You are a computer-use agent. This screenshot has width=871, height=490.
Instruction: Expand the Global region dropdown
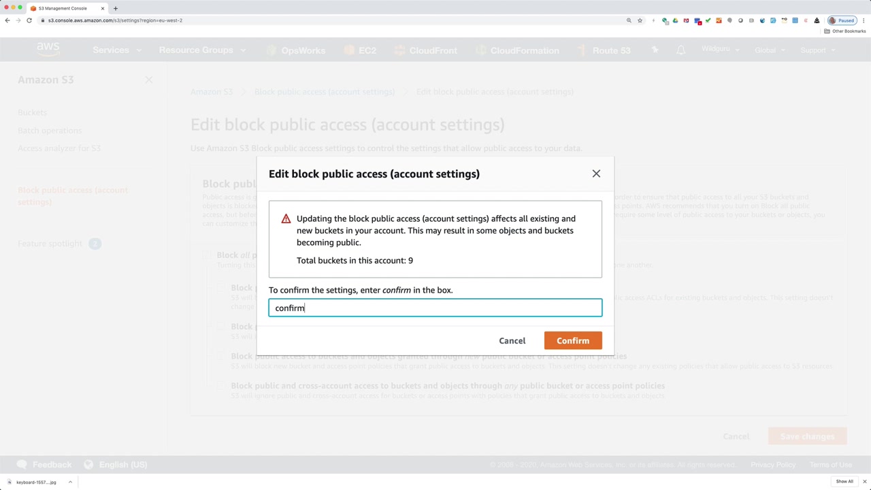coord(770,50)
